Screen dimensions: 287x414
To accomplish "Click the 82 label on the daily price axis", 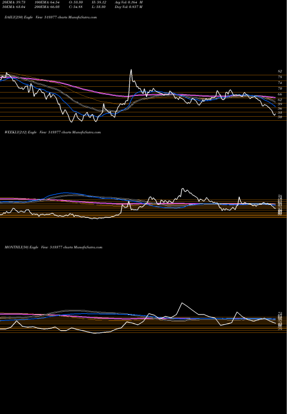I will (x=280, y=71).
